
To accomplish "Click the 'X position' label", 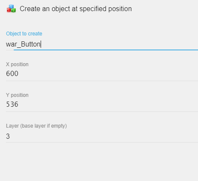I will point(17,64).
